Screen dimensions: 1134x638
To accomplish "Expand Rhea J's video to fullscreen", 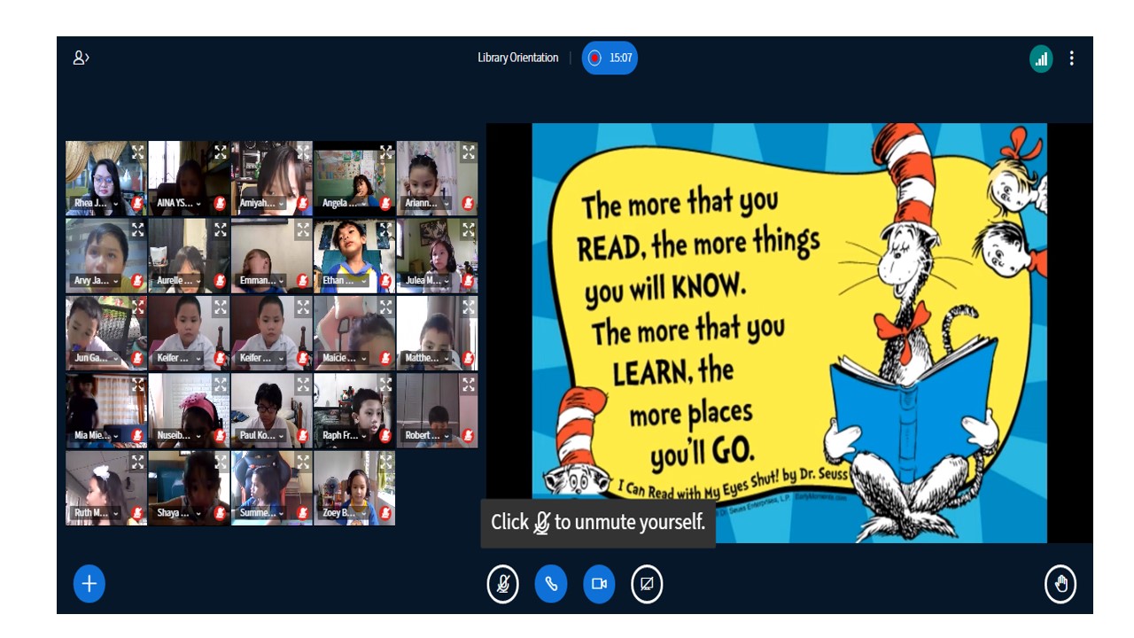I will click(136, 152).
